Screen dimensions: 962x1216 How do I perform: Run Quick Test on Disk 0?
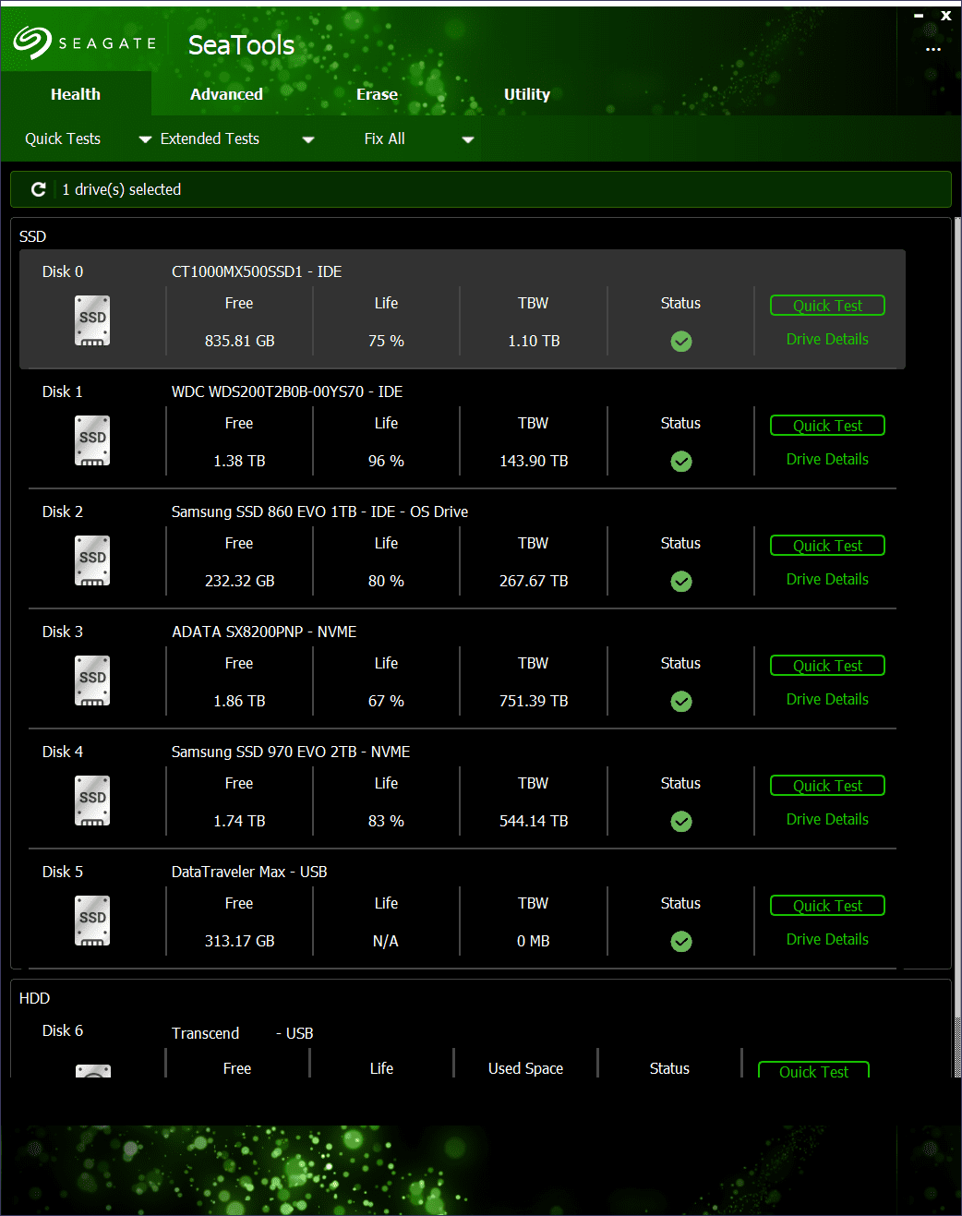(x=827, y=306)
